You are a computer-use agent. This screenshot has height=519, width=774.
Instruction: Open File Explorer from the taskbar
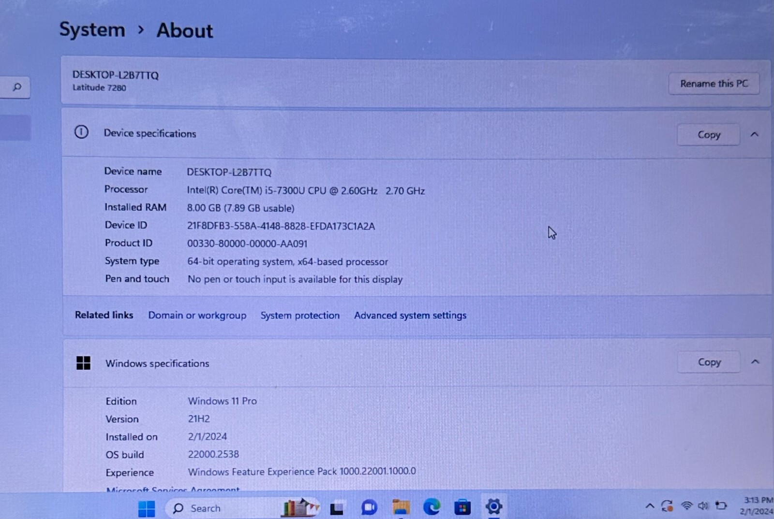tap(401, 507)
